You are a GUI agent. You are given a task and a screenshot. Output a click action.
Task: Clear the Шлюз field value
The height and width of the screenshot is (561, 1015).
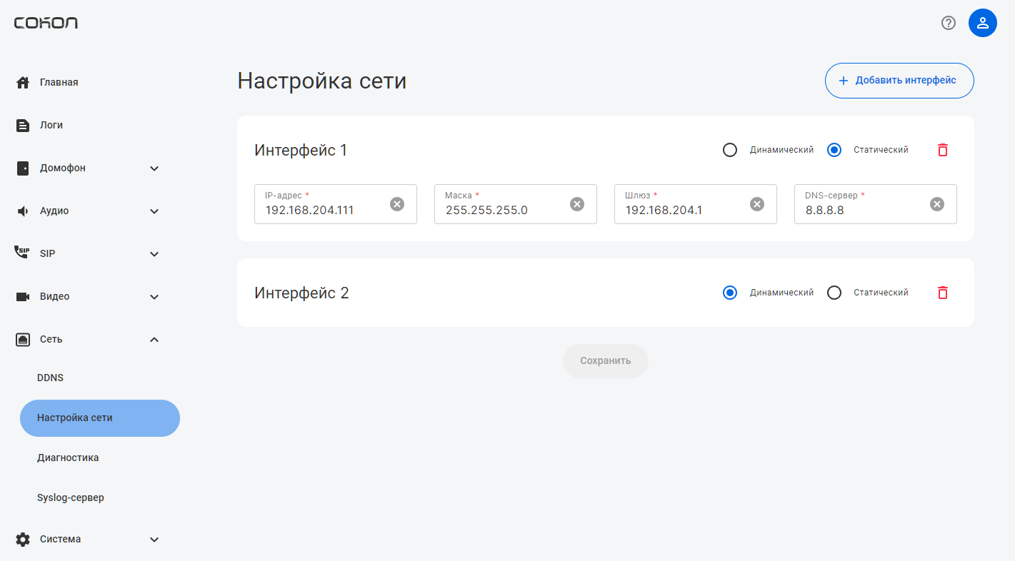click(x=757, y=204)
